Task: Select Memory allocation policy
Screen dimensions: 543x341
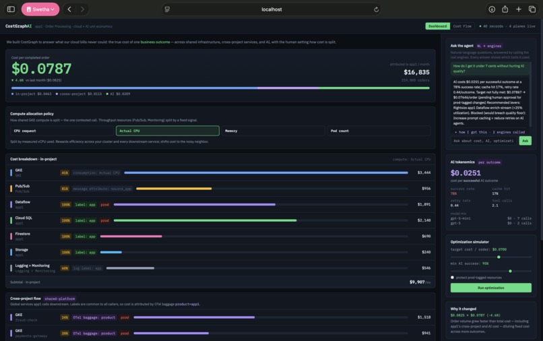Action: (x=274, y=131)
